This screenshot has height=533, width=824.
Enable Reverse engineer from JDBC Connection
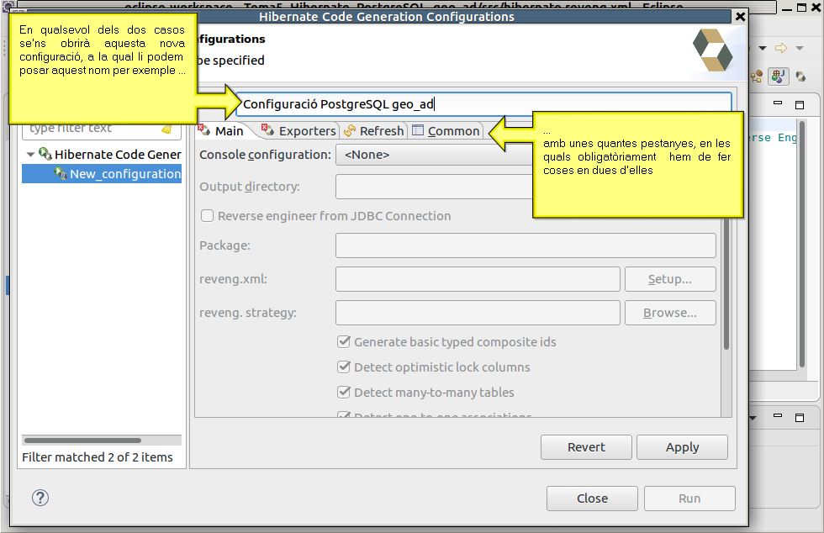(207, 216)
